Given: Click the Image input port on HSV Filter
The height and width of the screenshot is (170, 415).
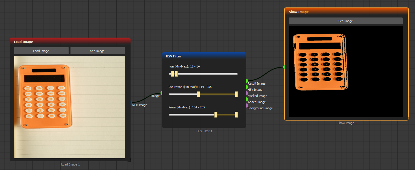Looking at the screenshot, I should (x=161, y=93).
